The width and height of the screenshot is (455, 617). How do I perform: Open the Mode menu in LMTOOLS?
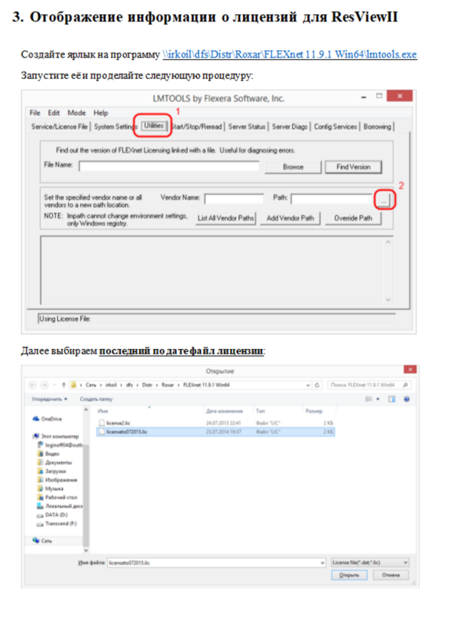pyautogui.click(x=76, y=113)
